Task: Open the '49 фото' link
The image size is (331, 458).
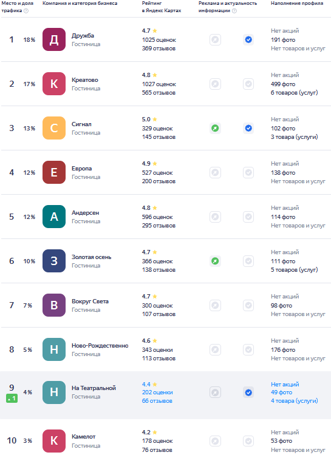Action: coord(282,392)
